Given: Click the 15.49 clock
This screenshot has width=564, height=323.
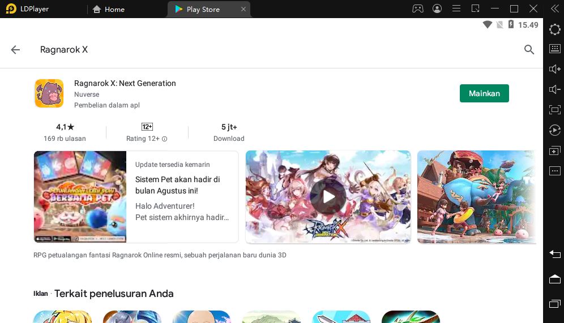Looking at the screenshot, I should point(528,25).
